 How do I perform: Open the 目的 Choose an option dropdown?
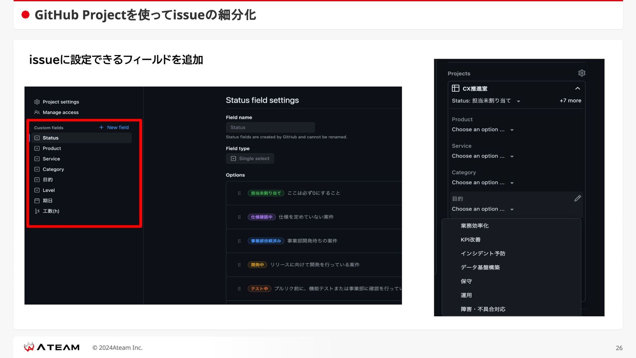coord(483,209)
